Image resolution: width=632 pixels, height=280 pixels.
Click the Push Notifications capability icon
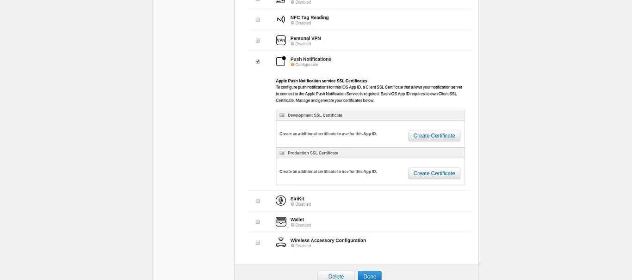coord(280,61)
